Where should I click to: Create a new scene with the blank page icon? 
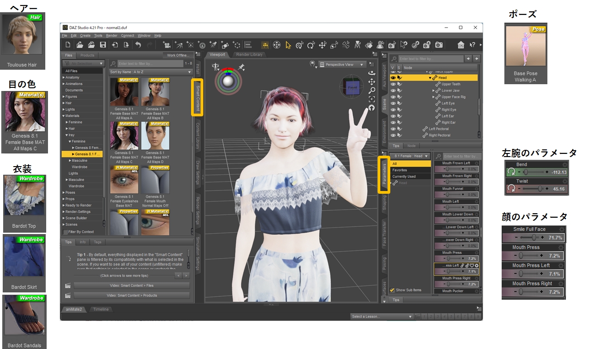[68, 45]
